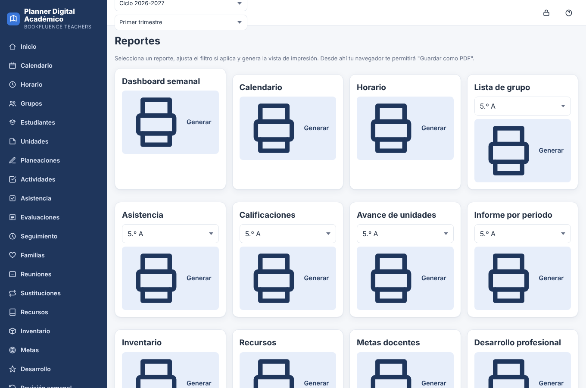Open Calendario from the sidebar menu
Viewport: 586px width, 388px height.
[x=53, y=66]
